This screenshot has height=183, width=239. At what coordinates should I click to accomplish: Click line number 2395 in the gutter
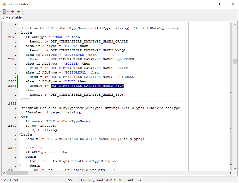click(12, 148)
